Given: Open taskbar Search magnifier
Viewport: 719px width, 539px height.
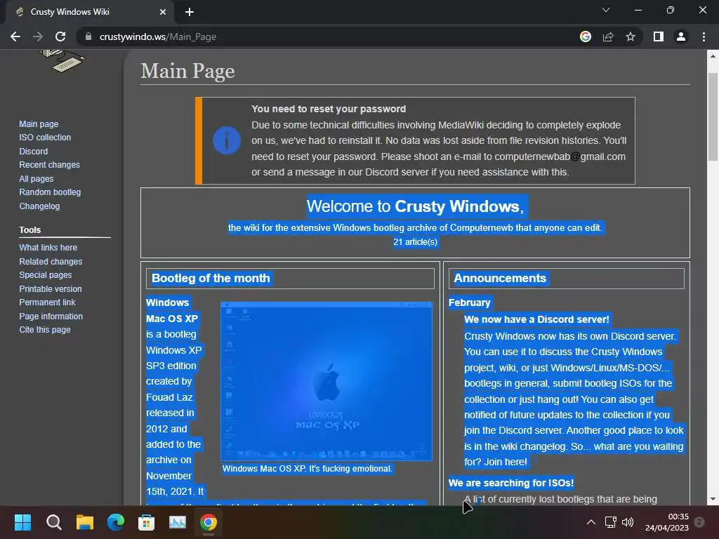Looking at the screenshot, I should click(x=53, y=522).
